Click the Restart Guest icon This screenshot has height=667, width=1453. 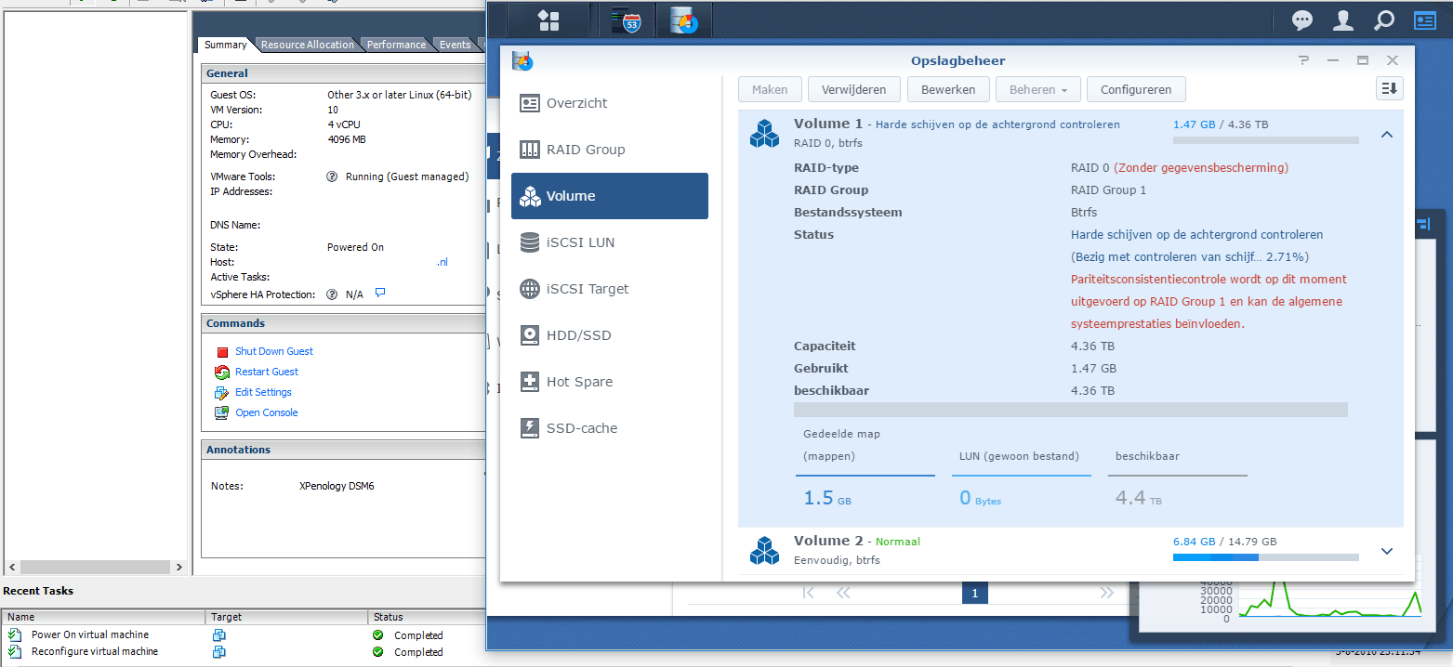click(221, 373)
